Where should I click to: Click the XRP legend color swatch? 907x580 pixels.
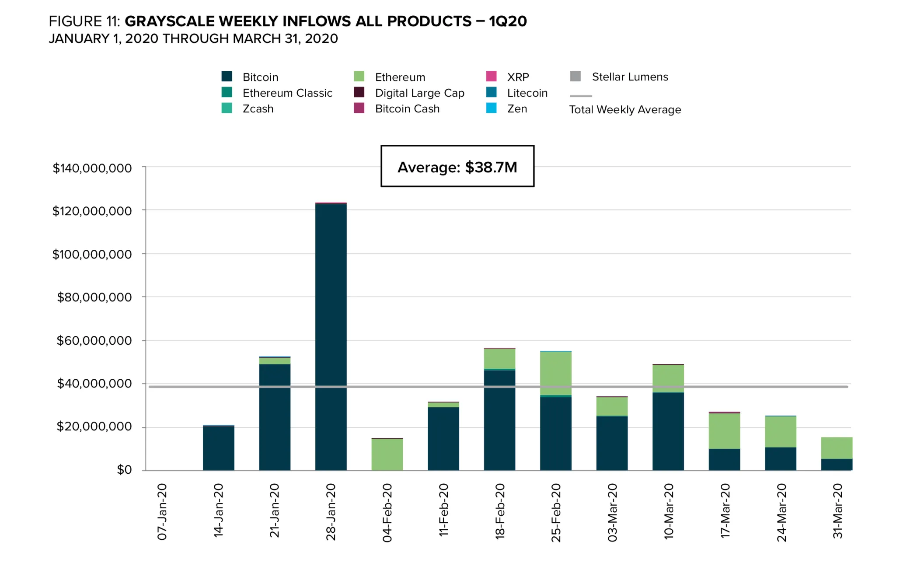click(x=491, y=77)
